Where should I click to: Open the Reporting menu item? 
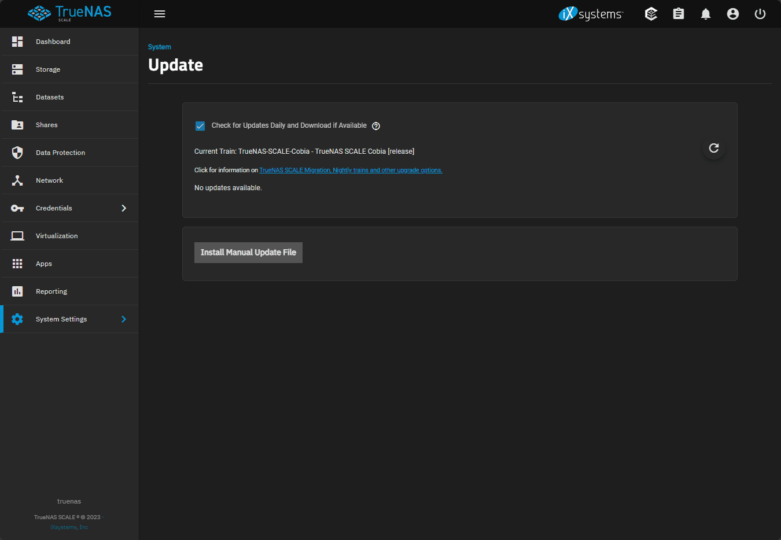coord(69,291)
